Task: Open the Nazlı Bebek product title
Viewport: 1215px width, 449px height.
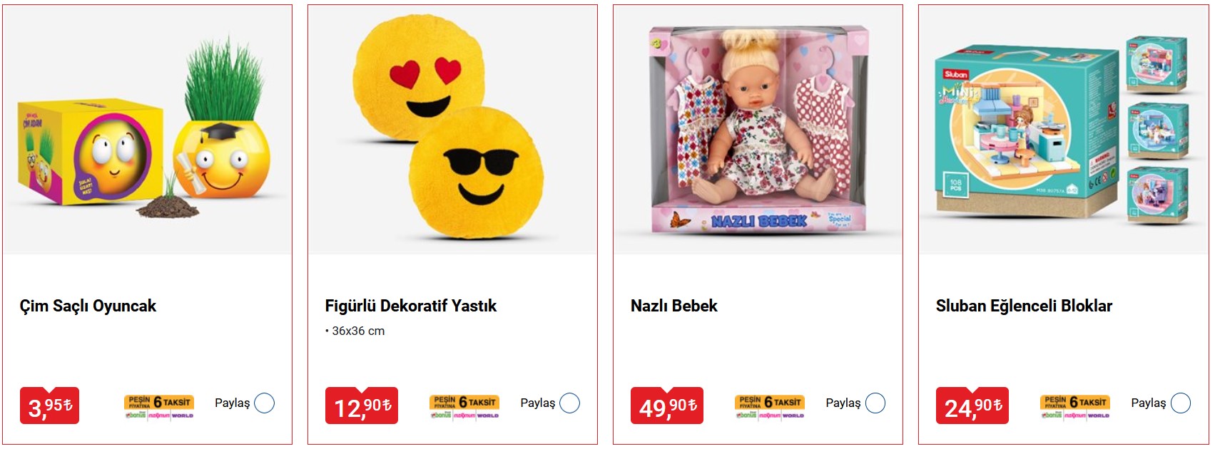Action: (x=674, y=306)
